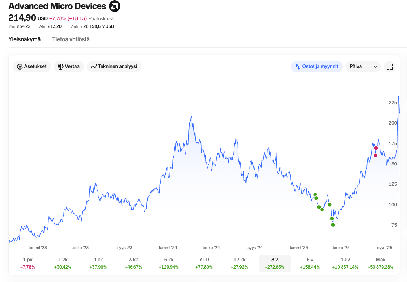
Task: Select the Max time range
Action: coord(381,263)
